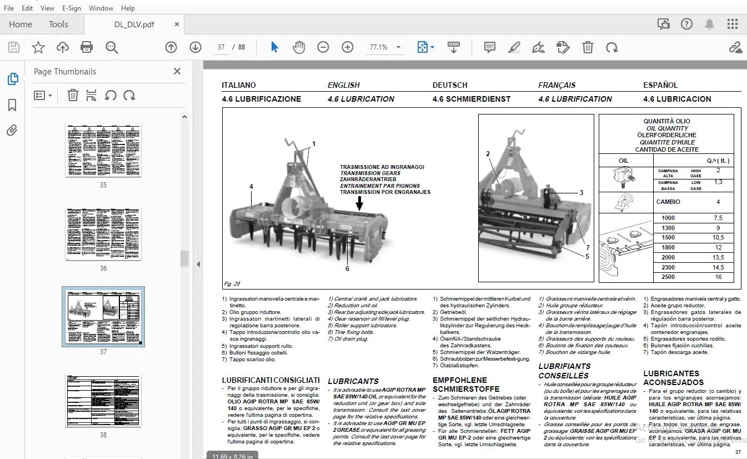Click the 'LUBRIFICANTI CONSIGLIATI' heading
The height and width of the screenshot is (459, 747).
[271, 380]
